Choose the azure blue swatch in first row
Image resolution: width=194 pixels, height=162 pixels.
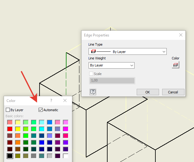click(x=50, y=122)
